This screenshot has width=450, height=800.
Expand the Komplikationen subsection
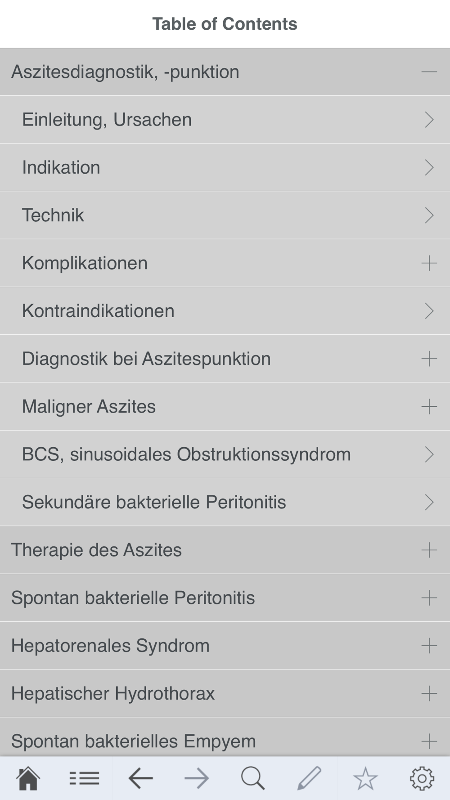429,263
